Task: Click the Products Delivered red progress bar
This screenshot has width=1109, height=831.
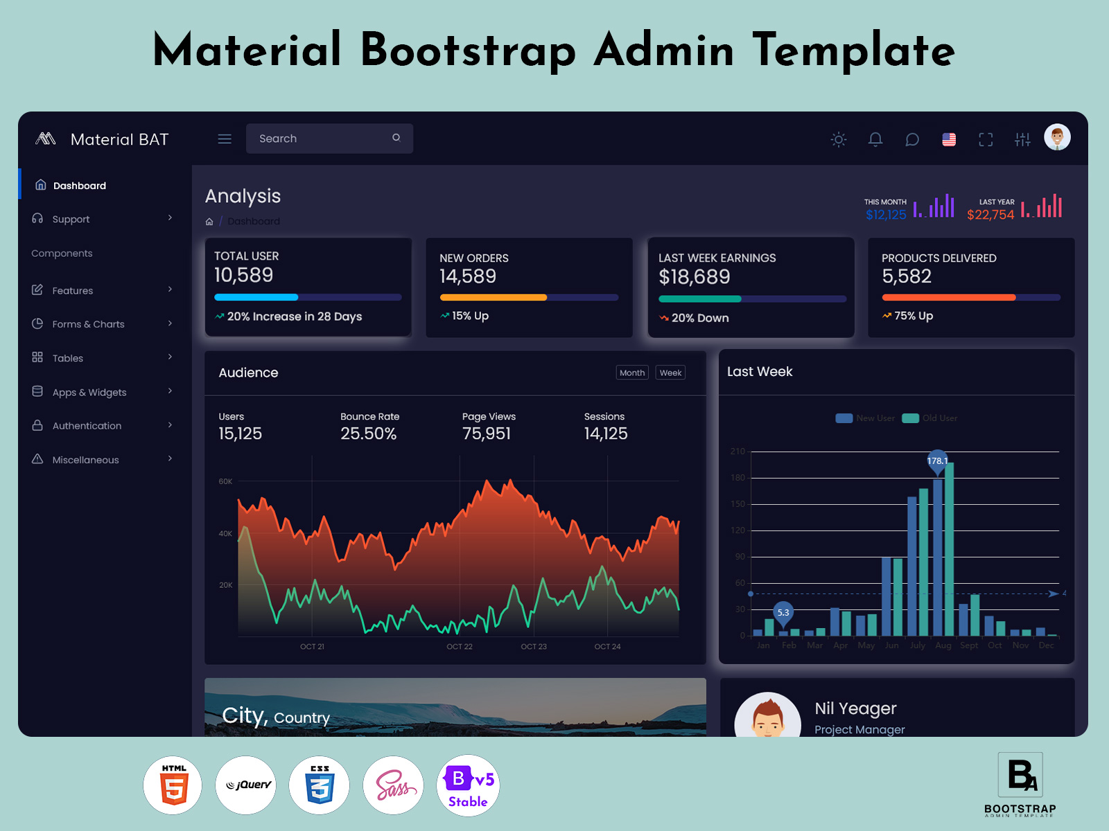Action: click(x=971, y=298)
